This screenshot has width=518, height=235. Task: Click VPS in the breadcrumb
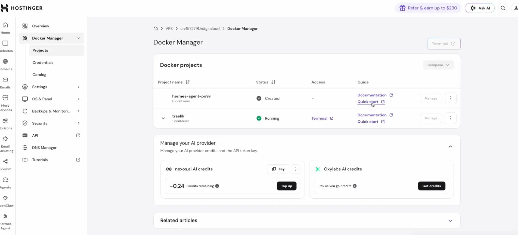coord(169,28)
